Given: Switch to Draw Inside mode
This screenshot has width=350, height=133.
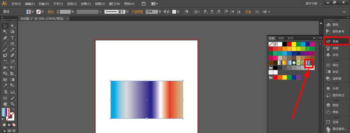Looking at the screenshot, I should click(x=14, y=131).
